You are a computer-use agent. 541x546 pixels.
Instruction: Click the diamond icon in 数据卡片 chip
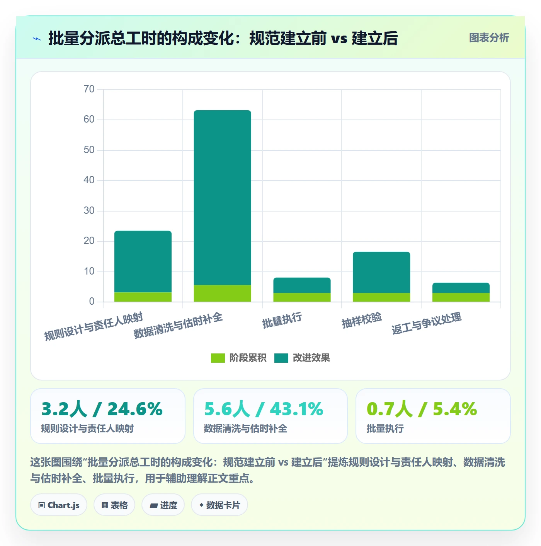(x=201, y=505)
